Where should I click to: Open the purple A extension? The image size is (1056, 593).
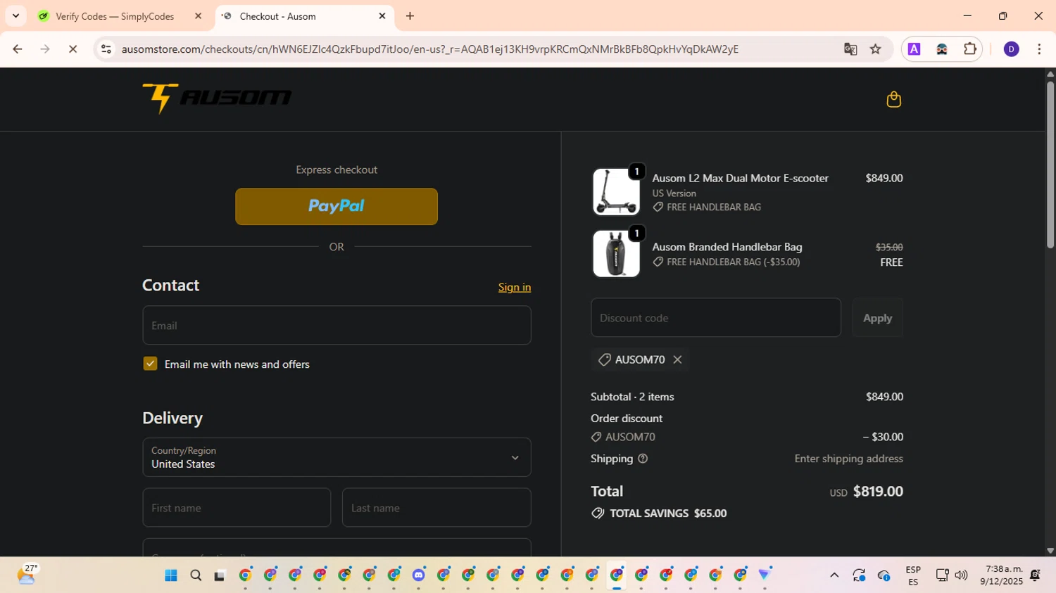point(914,49)
